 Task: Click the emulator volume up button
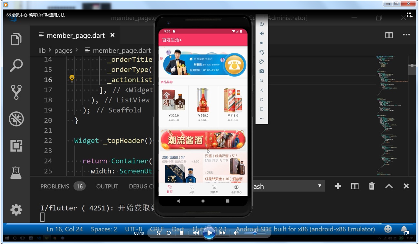[262, 33]
